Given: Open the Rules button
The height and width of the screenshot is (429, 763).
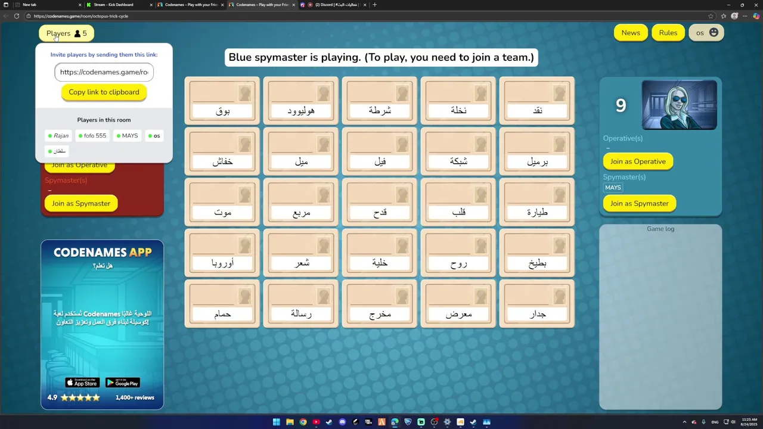Looking at the screenshot, I should click(668, 33).
